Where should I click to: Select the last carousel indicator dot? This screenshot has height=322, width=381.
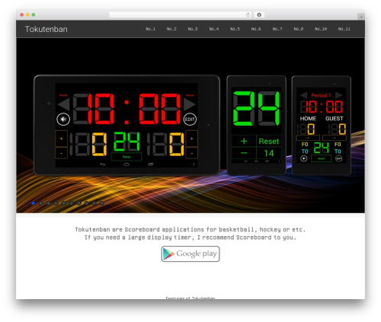(102, 203)
